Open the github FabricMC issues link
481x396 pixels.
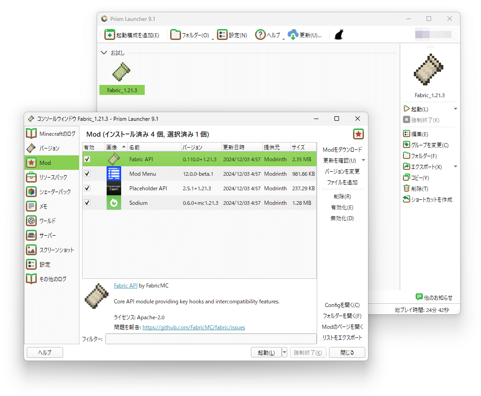tap(194, 327)
